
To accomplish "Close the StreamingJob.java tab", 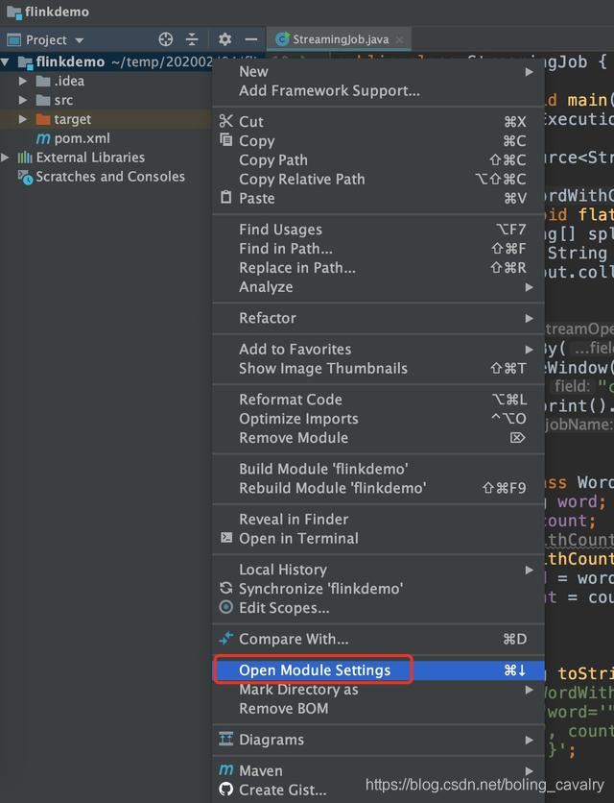I will pyautogui.click(x=399, y=39).
